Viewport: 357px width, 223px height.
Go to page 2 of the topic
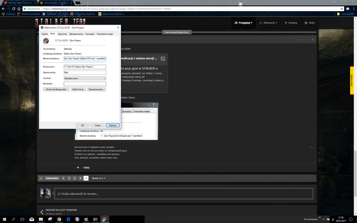[69, 178]
